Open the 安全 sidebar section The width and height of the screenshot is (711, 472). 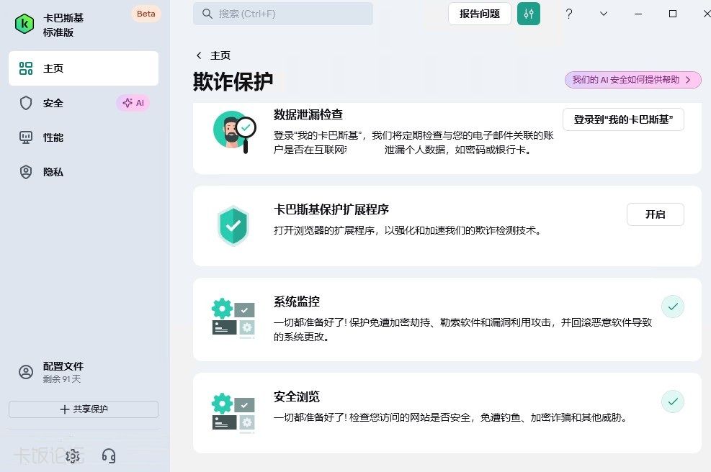coord(84,103)
